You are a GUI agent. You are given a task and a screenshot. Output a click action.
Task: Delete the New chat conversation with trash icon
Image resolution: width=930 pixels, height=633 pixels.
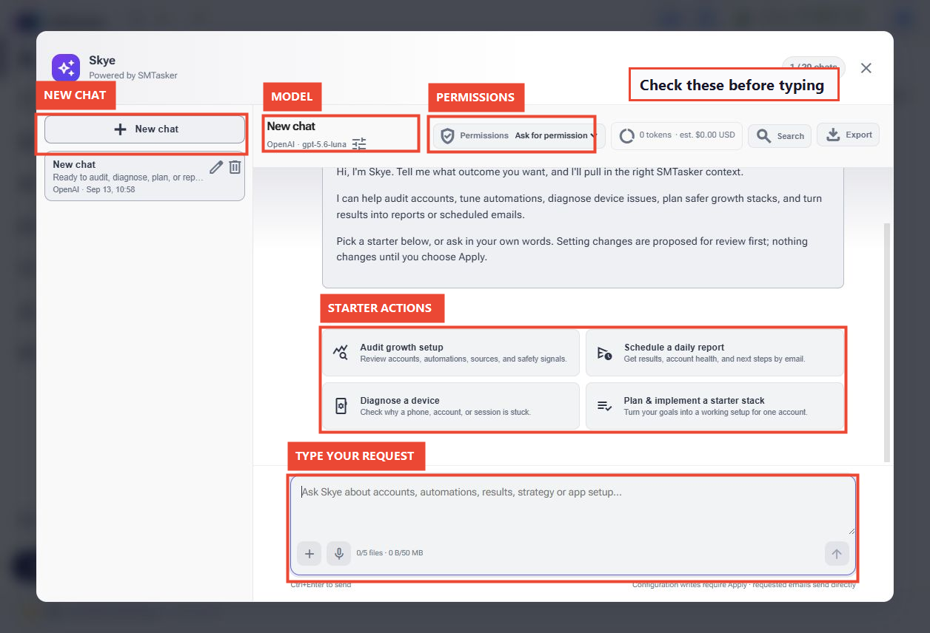[235, 167]
